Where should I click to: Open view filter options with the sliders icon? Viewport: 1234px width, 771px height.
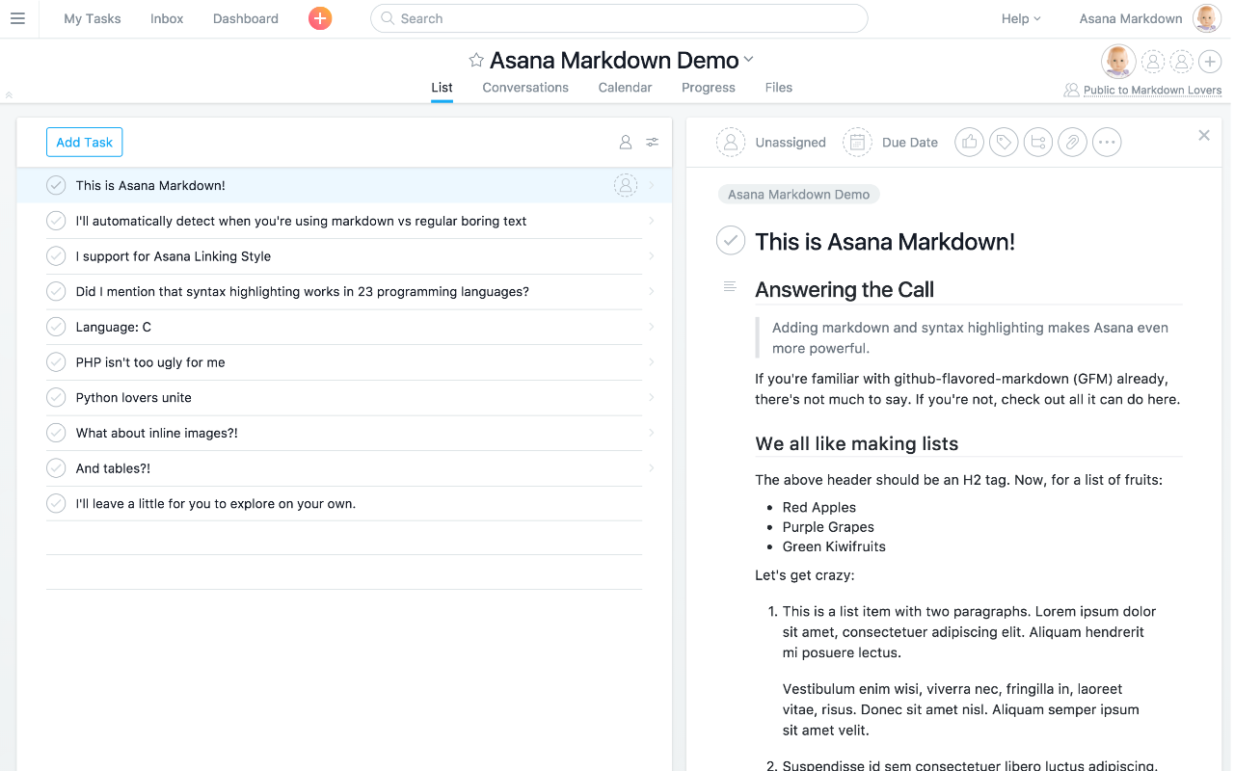pyautogui.click(x=652, y=142)
